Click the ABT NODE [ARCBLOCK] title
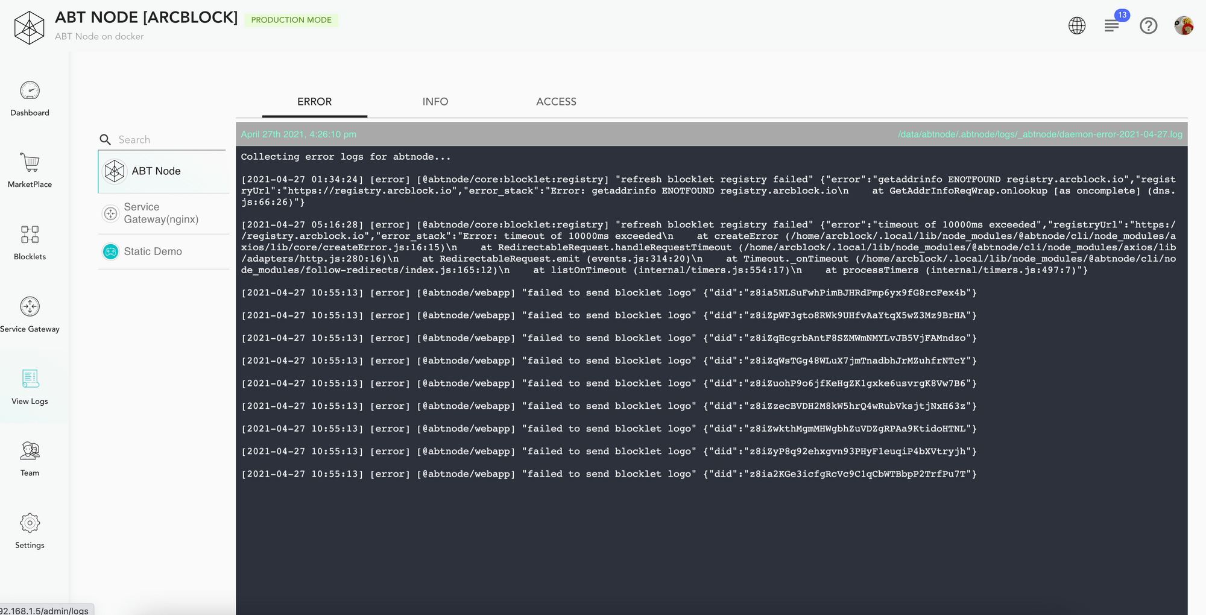Viewport: 1206px width, 615px height. [147, 17]
